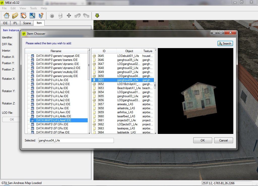Screen dimensions: 258x186
Task: Click icon next to DATA\MAPS\LA\LAn.IDE
Action: 33,80
